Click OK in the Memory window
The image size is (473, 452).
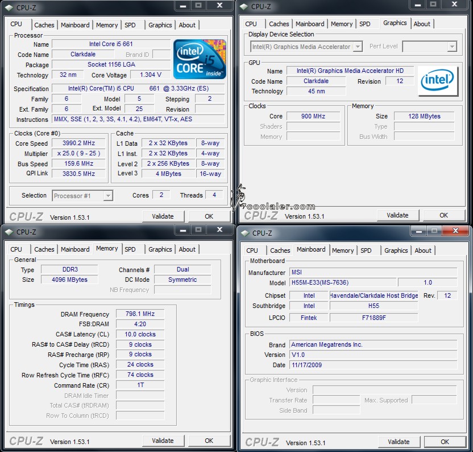click(209, 441)
